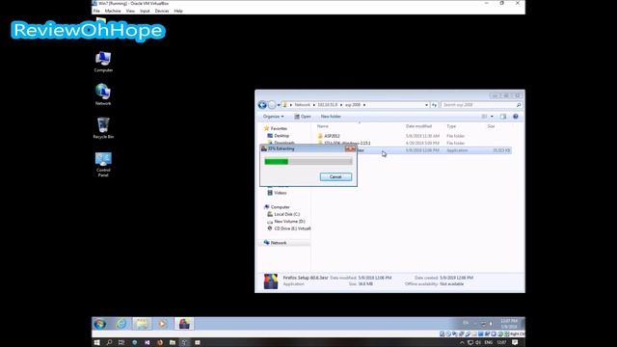Click Windows 7 Start orb
The height and width of the screenshot is (347, 617).
pyautogui.click(x=100, y=324)
